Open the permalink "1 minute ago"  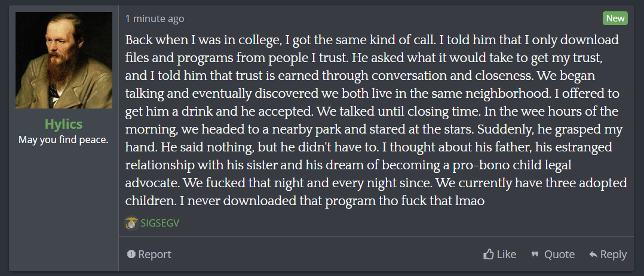click(155, 18)
